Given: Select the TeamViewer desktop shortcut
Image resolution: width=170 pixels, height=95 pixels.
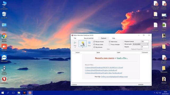Looking at the screenshot, I should 4,58.
